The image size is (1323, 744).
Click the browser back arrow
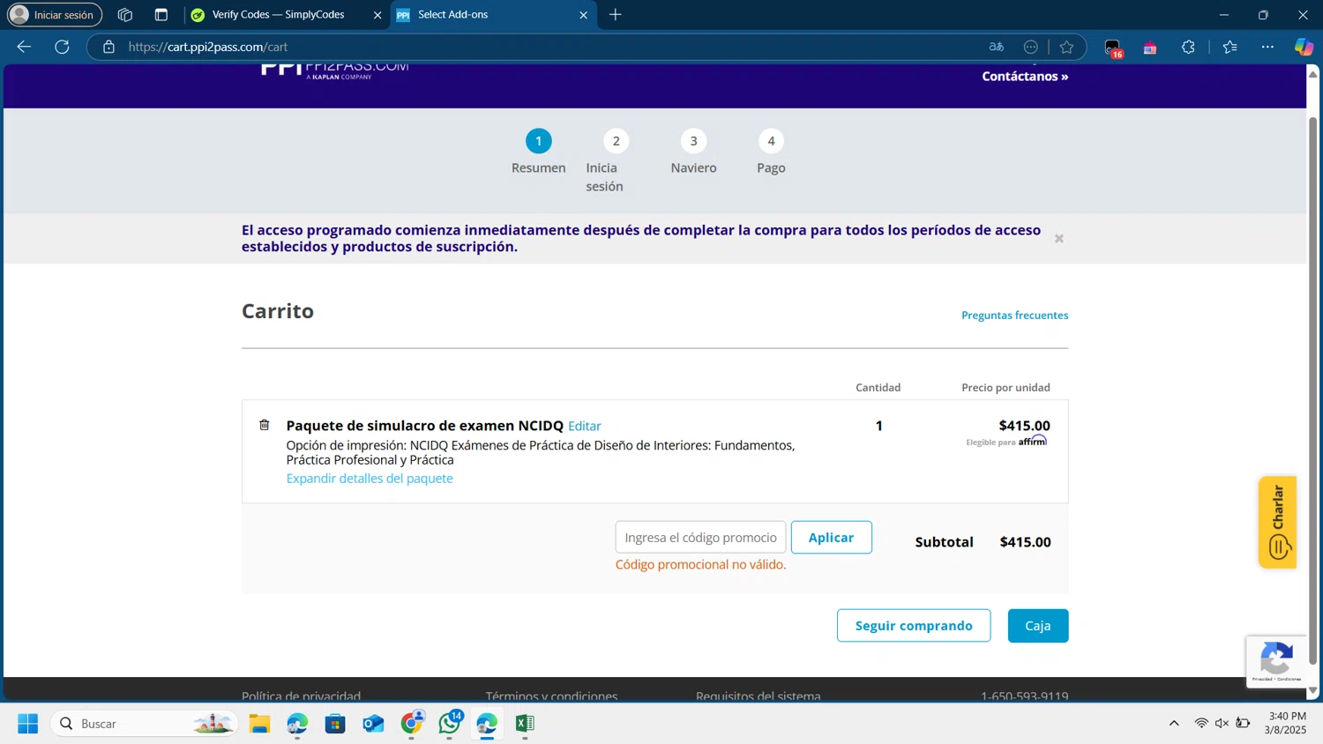pos(24,47)
